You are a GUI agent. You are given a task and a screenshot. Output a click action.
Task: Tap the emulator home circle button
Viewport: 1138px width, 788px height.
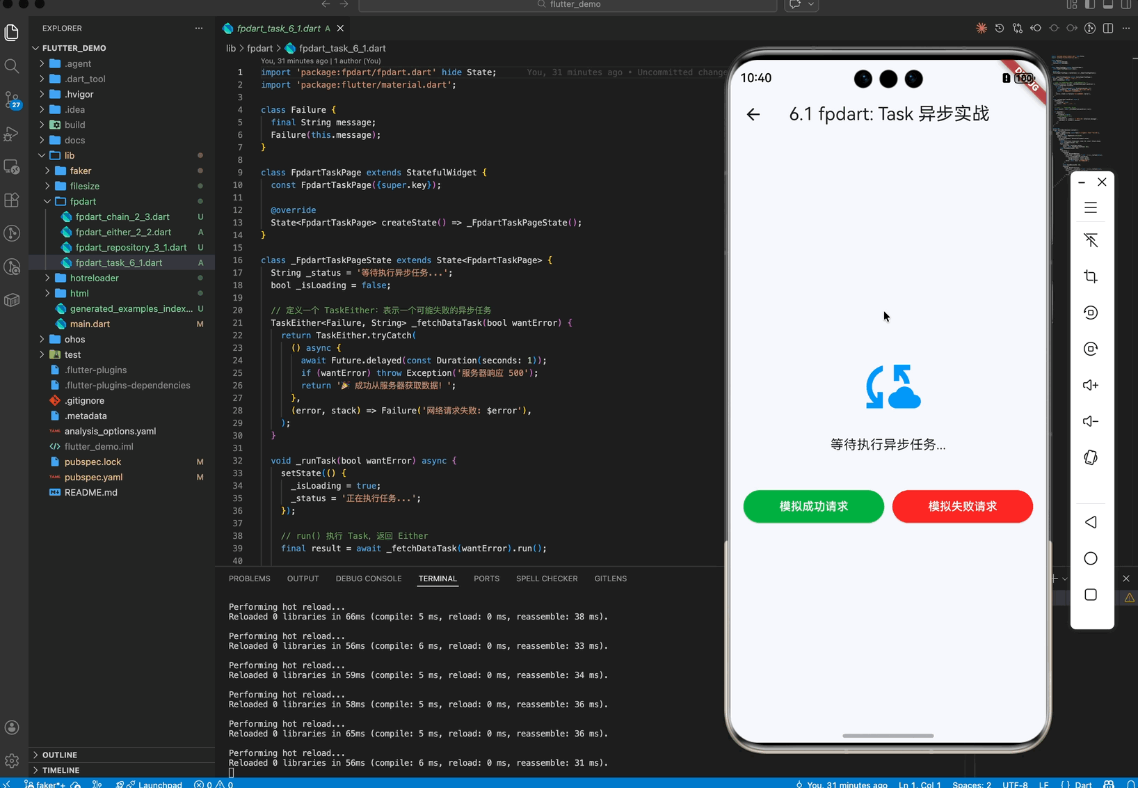(x=1091, y=558)
